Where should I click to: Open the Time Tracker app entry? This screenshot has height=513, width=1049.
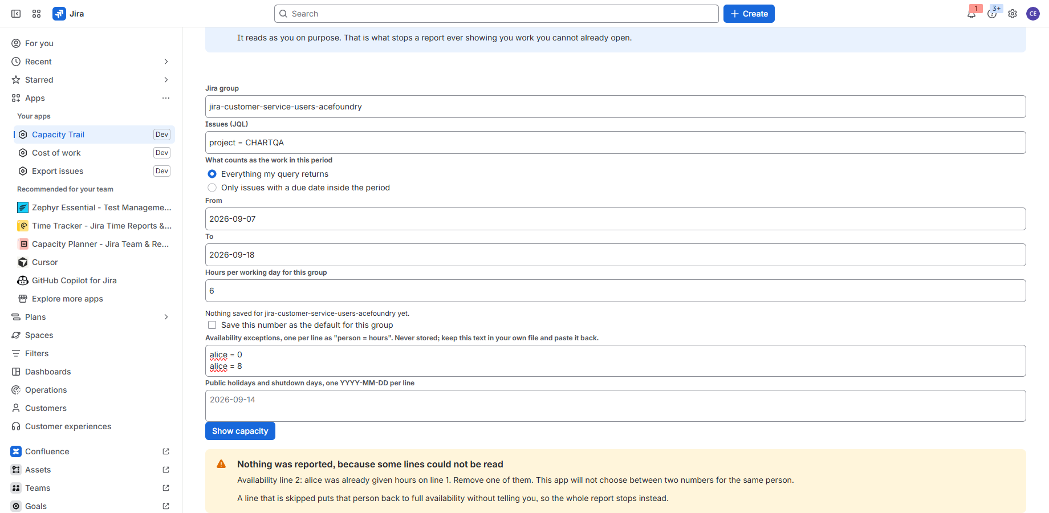[x=94, y=226]
